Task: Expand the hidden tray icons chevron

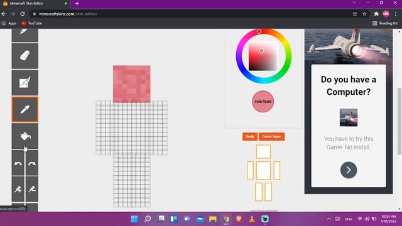Action: [329, 219]
